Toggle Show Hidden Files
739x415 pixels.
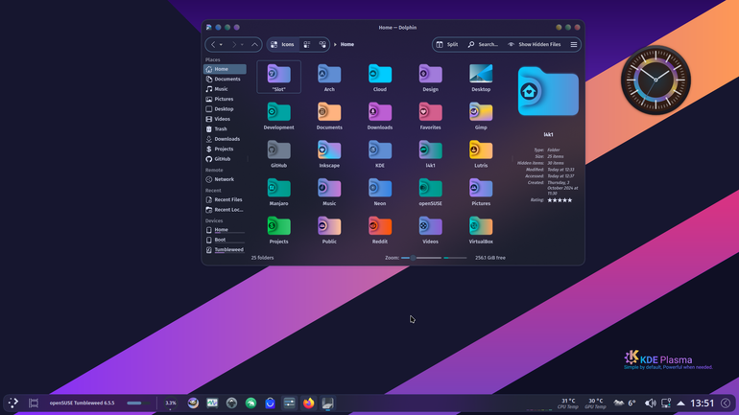535,45
